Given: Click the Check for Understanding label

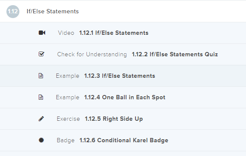Looking at the screenshot, I should [x=92, y=55].
